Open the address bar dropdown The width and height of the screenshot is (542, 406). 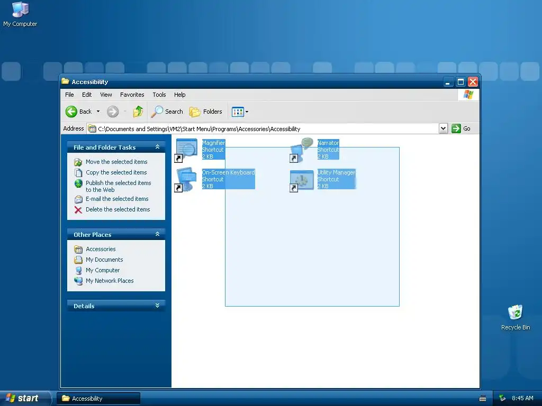tap(443, 128)
